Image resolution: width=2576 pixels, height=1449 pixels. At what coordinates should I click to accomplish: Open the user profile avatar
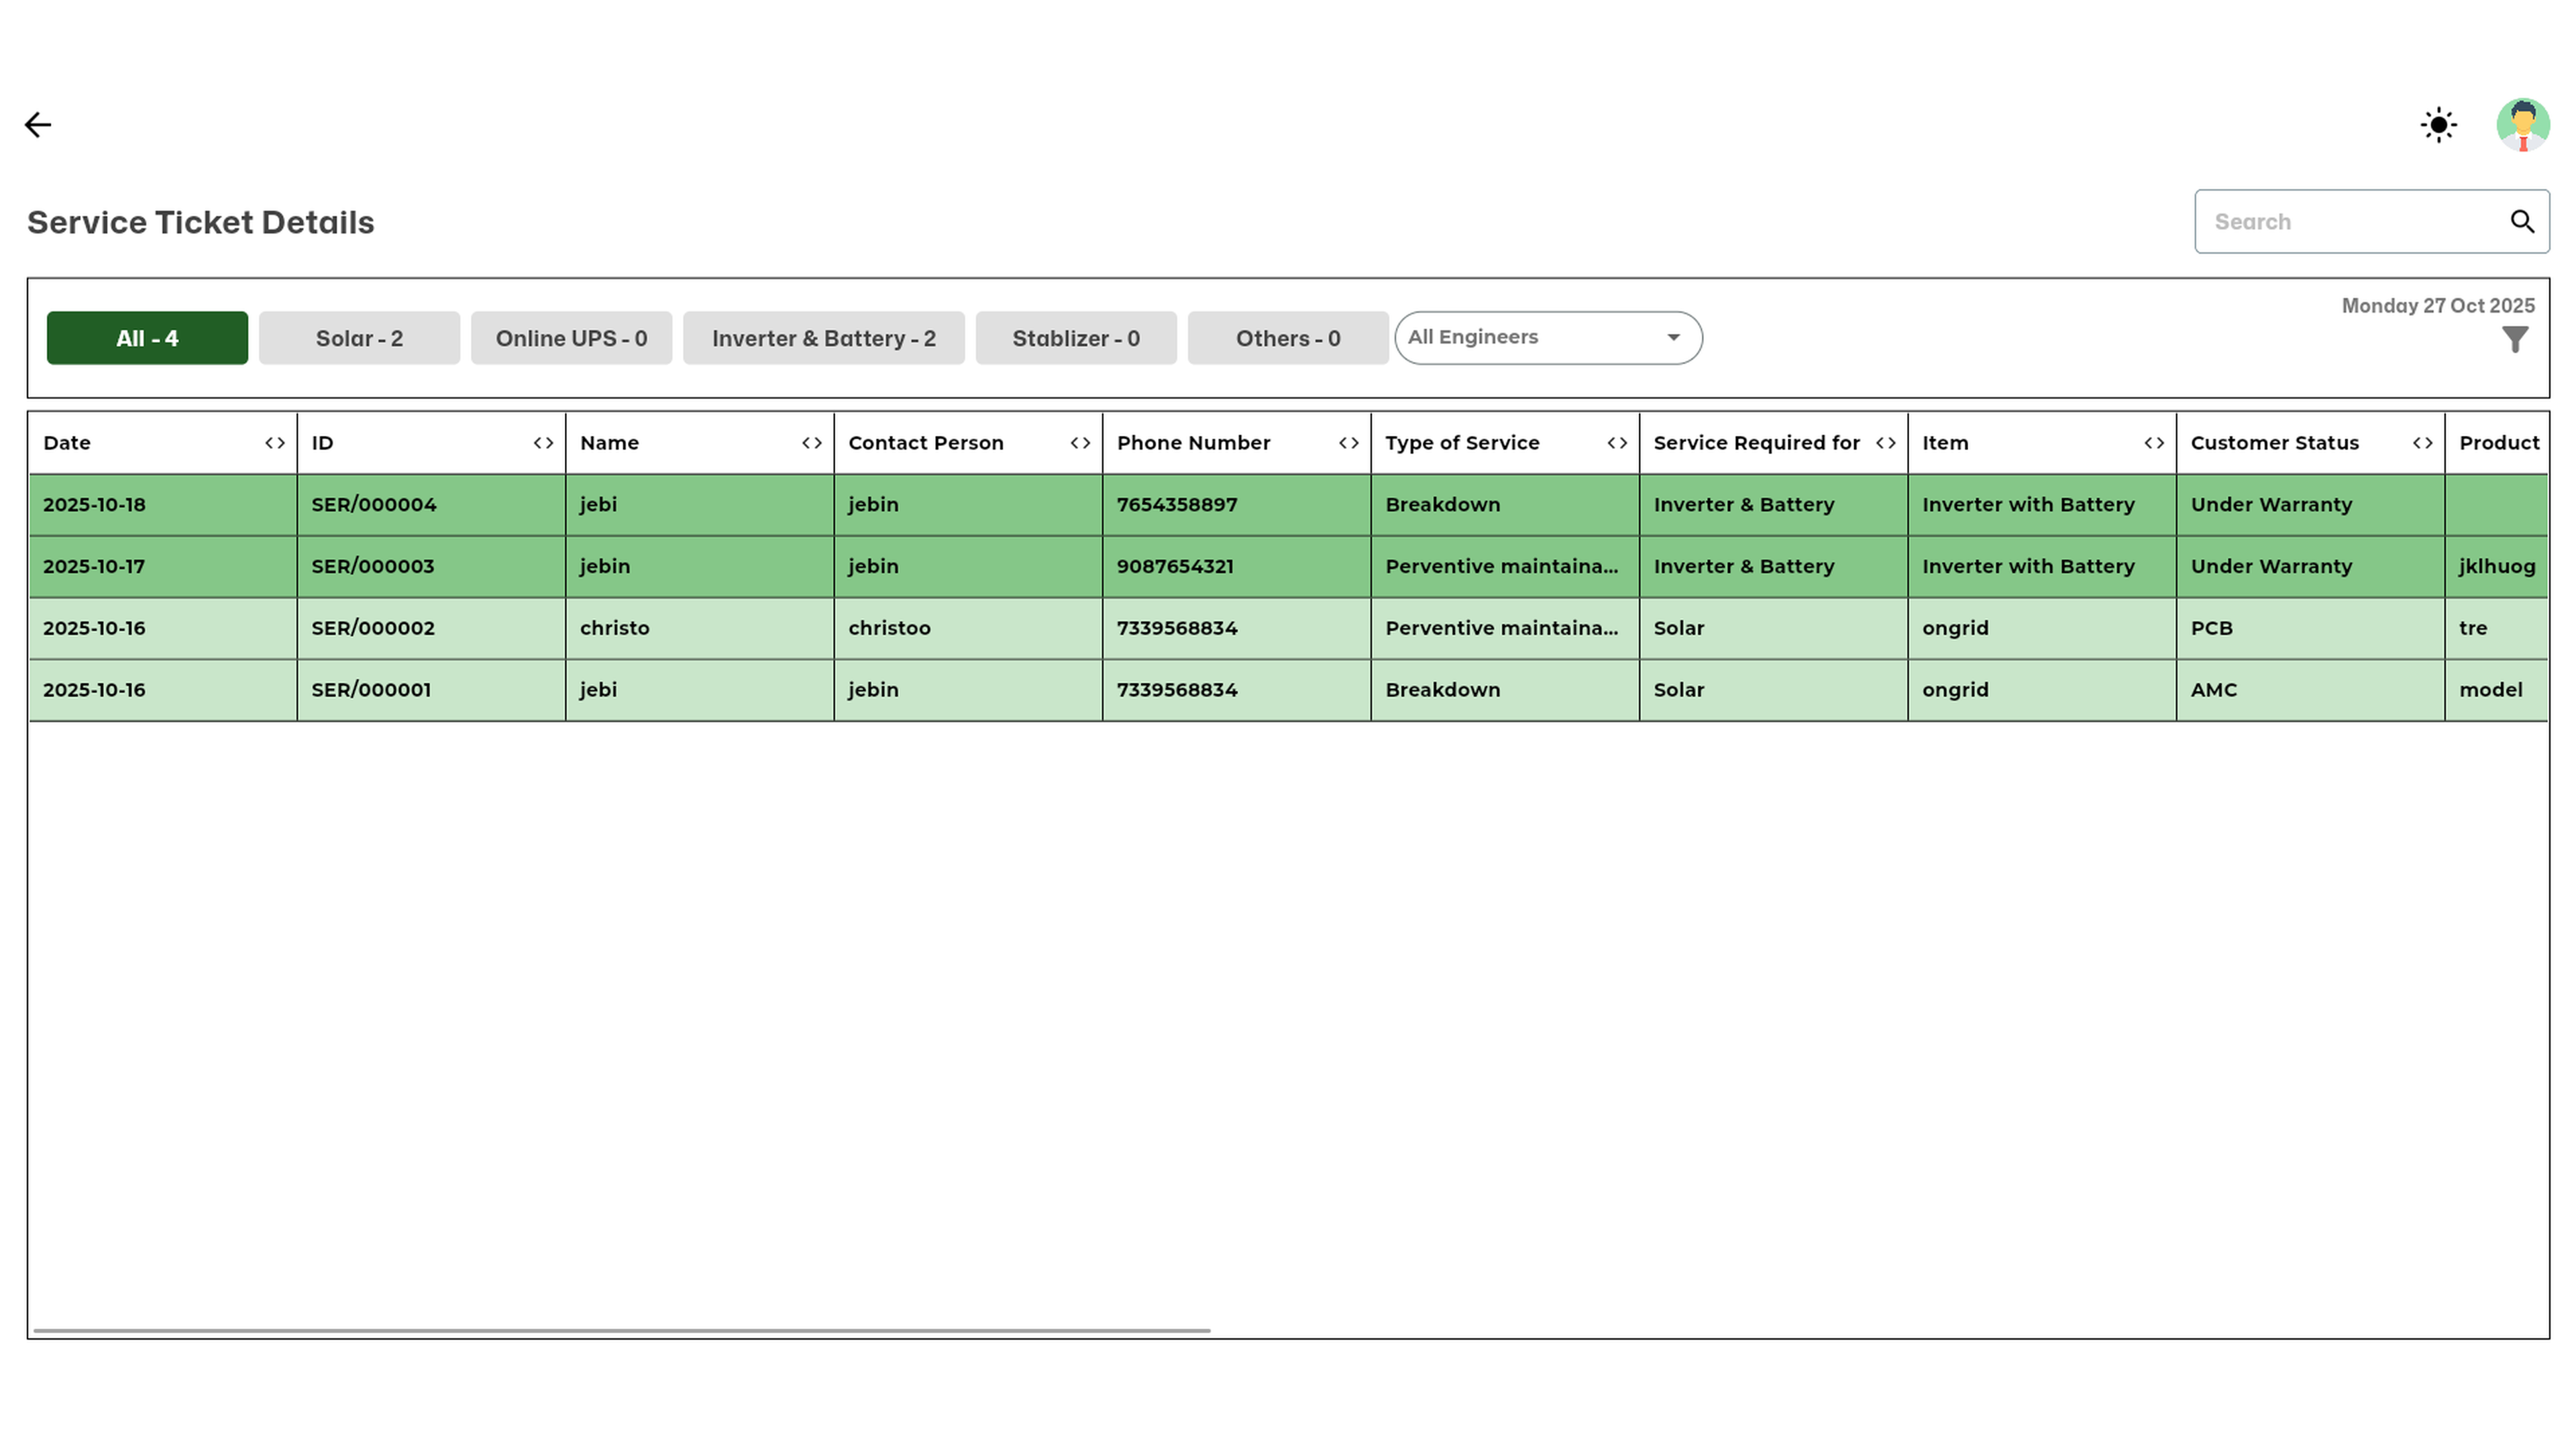click(x=2522, y=125)
